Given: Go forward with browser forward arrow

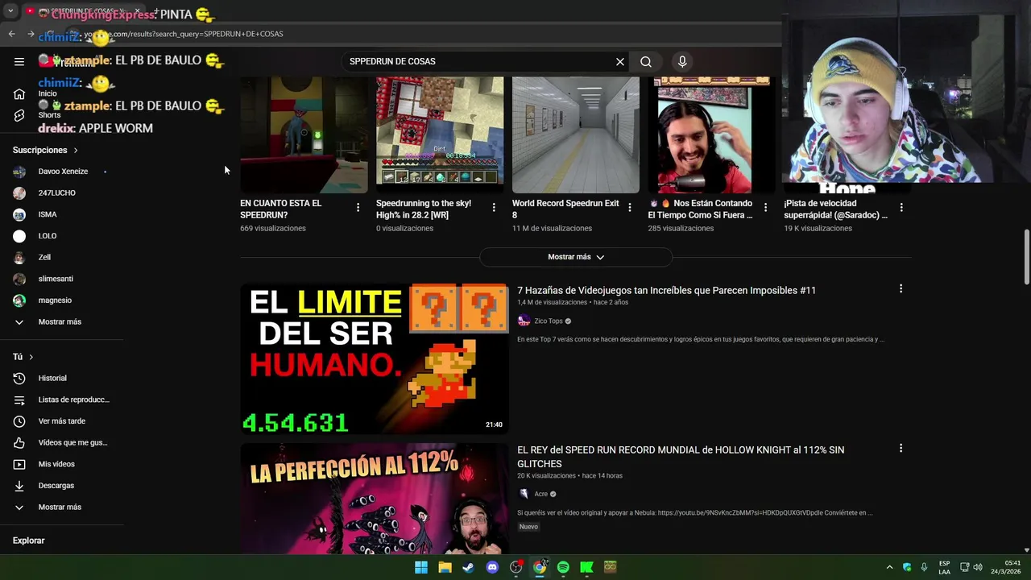Looking at the screenshot, I should click(x=31, y=34).
